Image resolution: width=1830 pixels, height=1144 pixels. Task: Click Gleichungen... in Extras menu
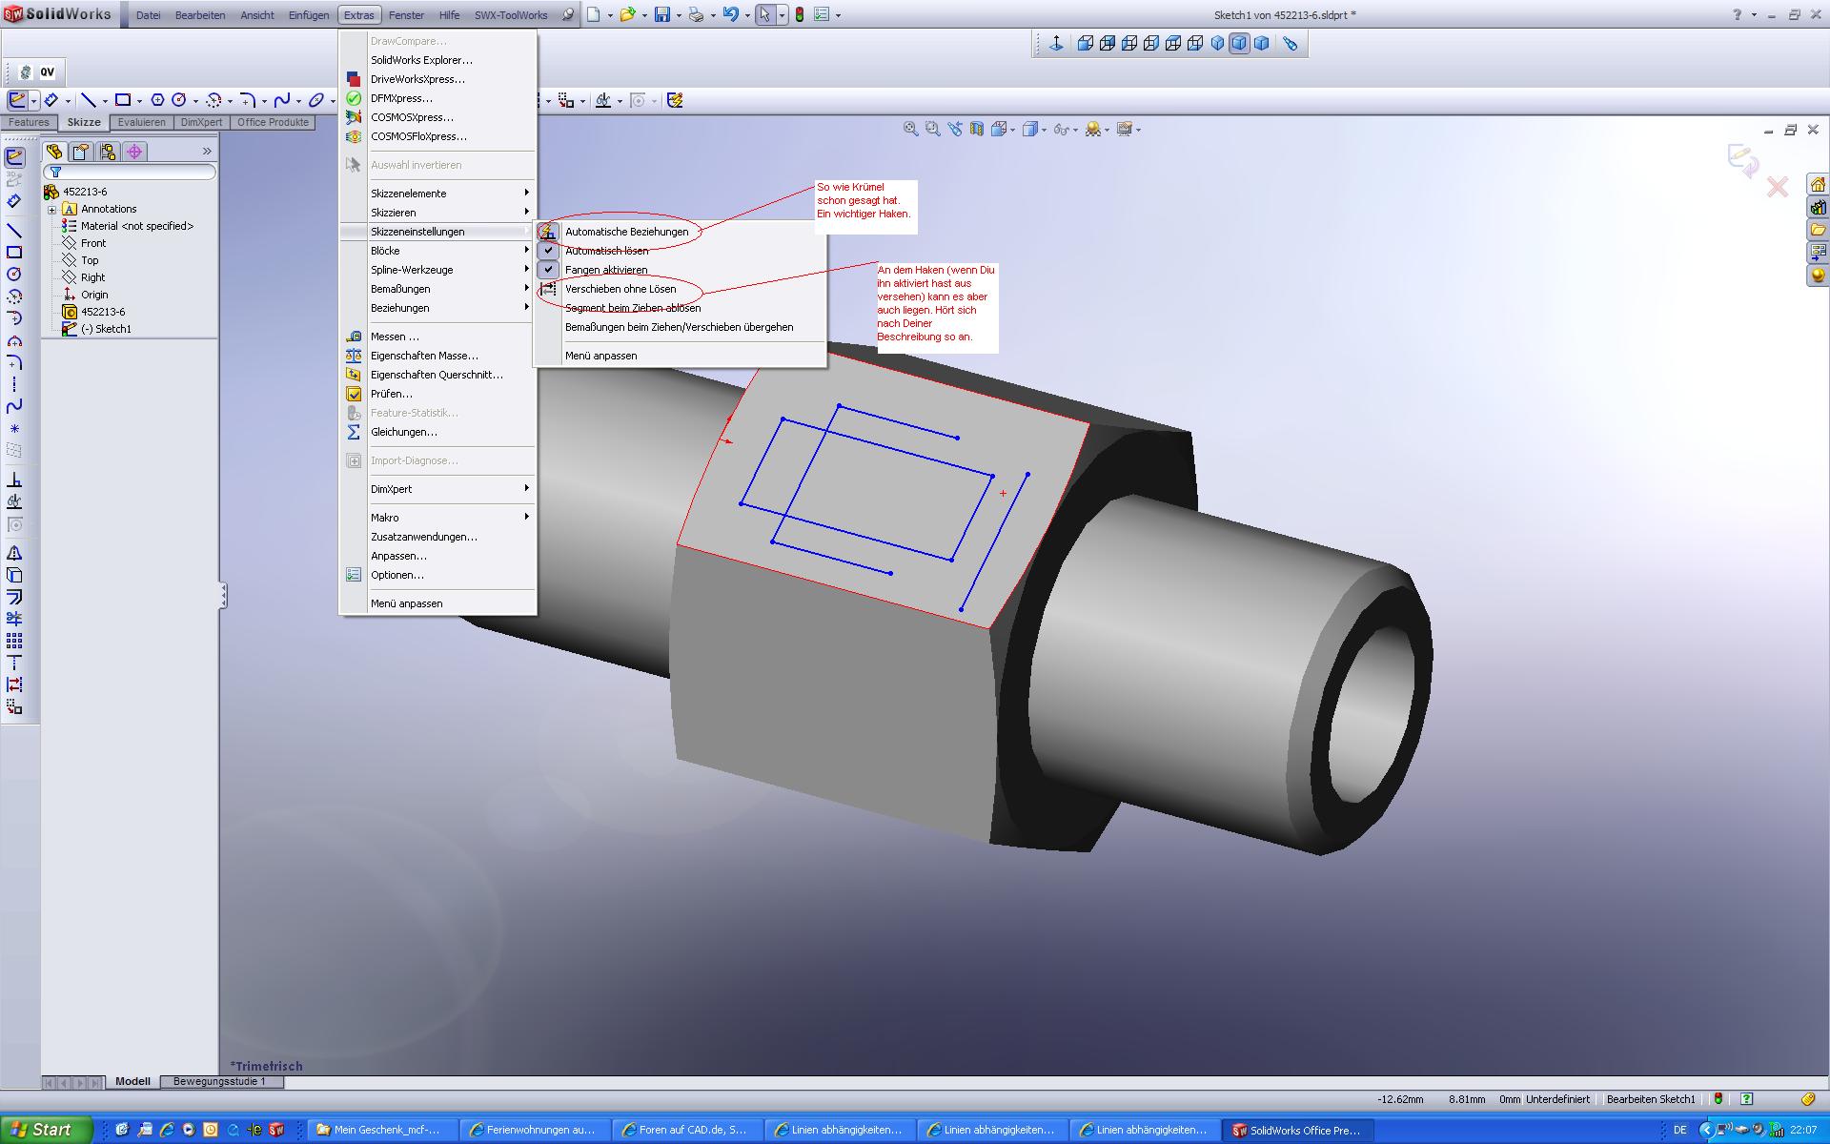tap(438, 432)
